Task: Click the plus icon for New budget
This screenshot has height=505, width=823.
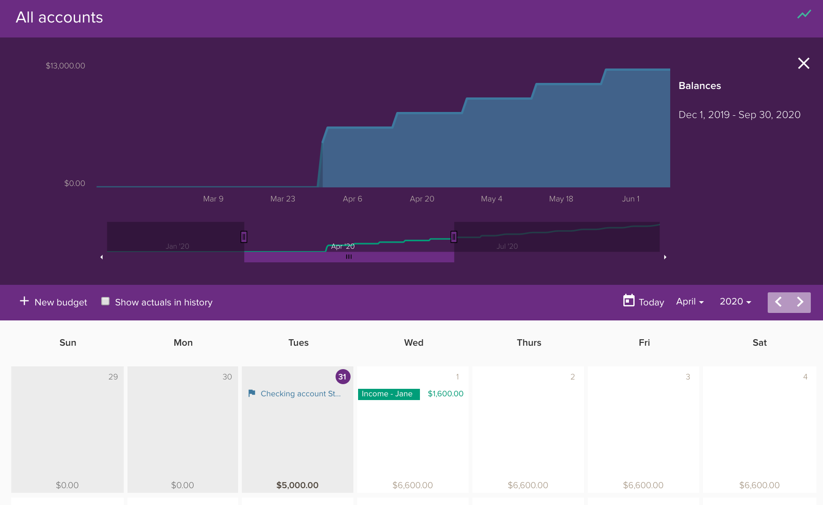Action: [x=24, y=301]
